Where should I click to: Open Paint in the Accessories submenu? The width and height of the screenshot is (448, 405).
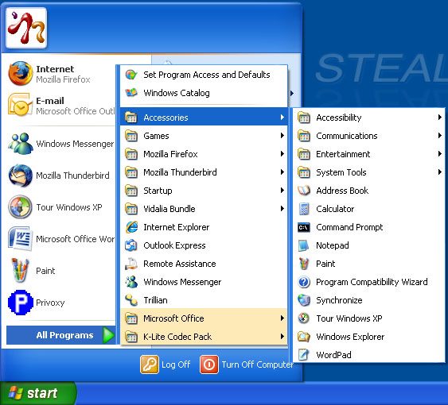[x=369, y=264]
